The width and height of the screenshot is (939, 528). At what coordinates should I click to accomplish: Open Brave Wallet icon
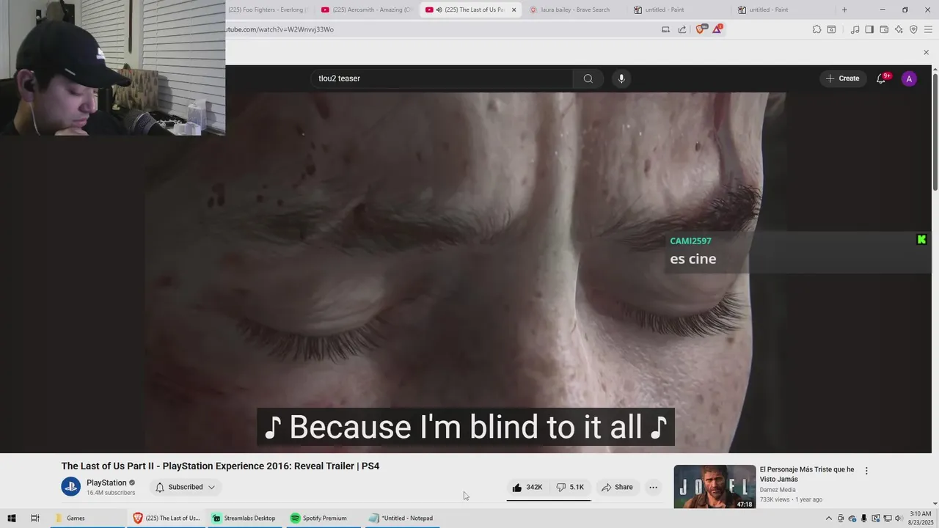pos(884,29)
